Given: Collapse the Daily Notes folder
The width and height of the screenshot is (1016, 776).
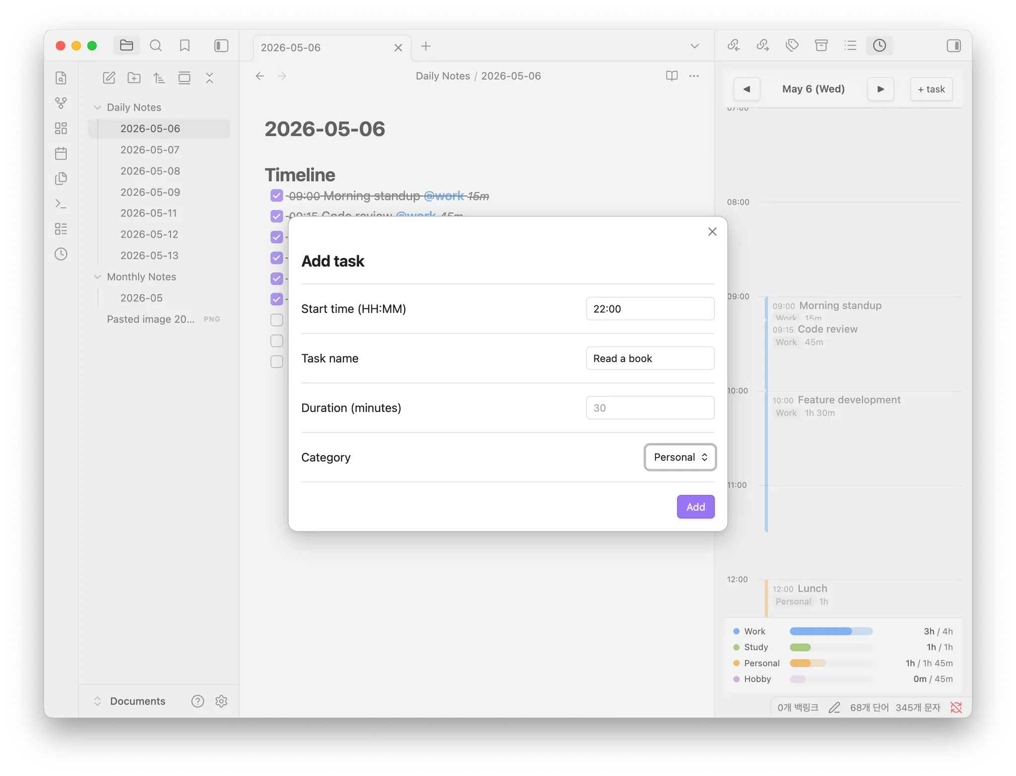Looking at the screenshot, I should tap(98, 108).
